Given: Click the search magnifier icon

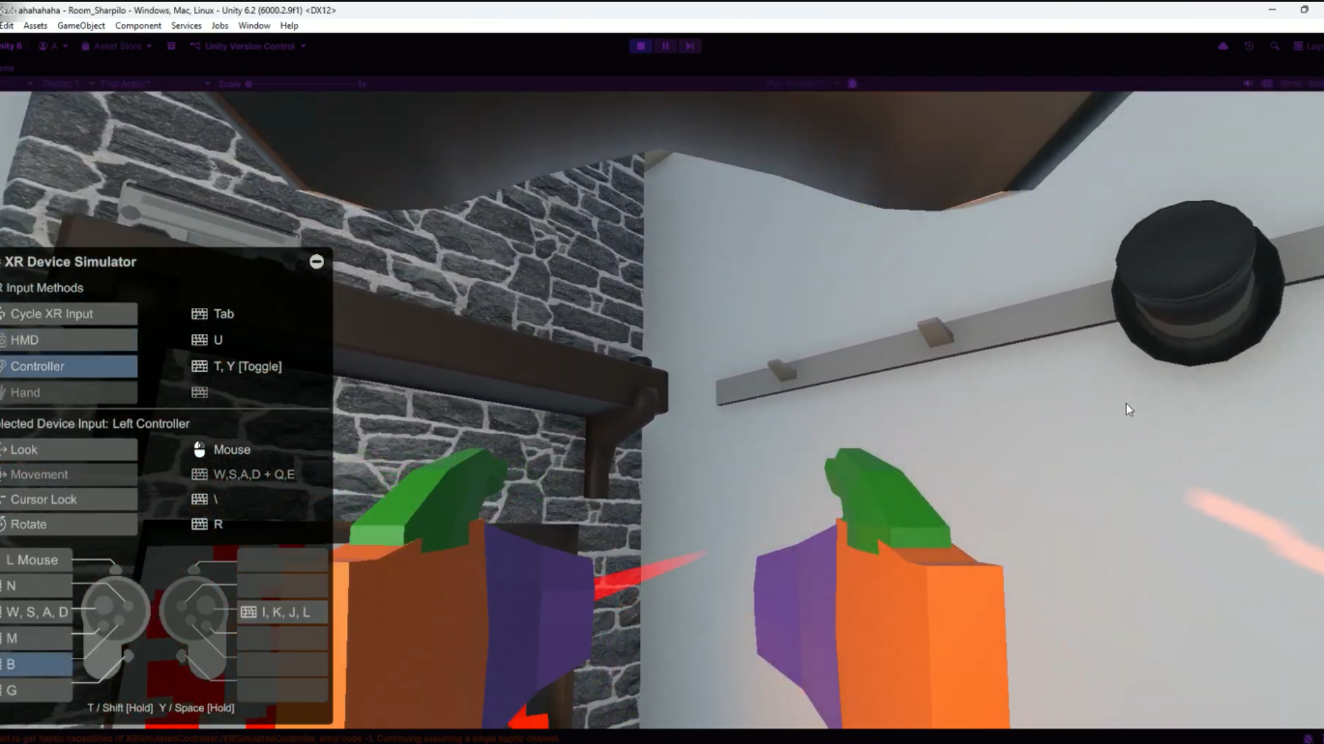Looking at the screenshot, I should [x=1274, y=46].
